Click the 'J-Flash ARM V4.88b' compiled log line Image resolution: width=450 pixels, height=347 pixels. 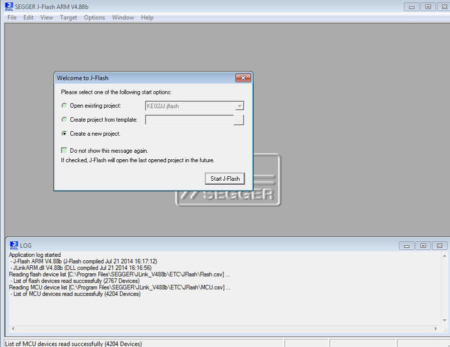[x=83, y=261]
